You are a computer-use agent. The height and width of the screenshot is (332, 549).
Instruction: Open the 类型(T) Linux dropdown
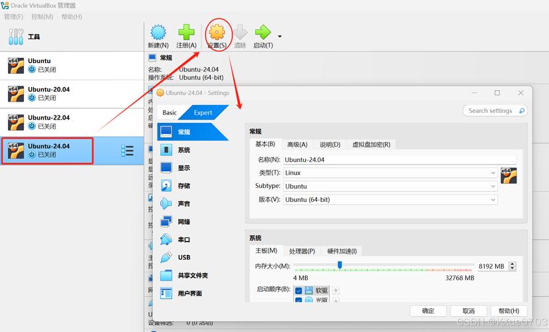[x=390, y=173]
